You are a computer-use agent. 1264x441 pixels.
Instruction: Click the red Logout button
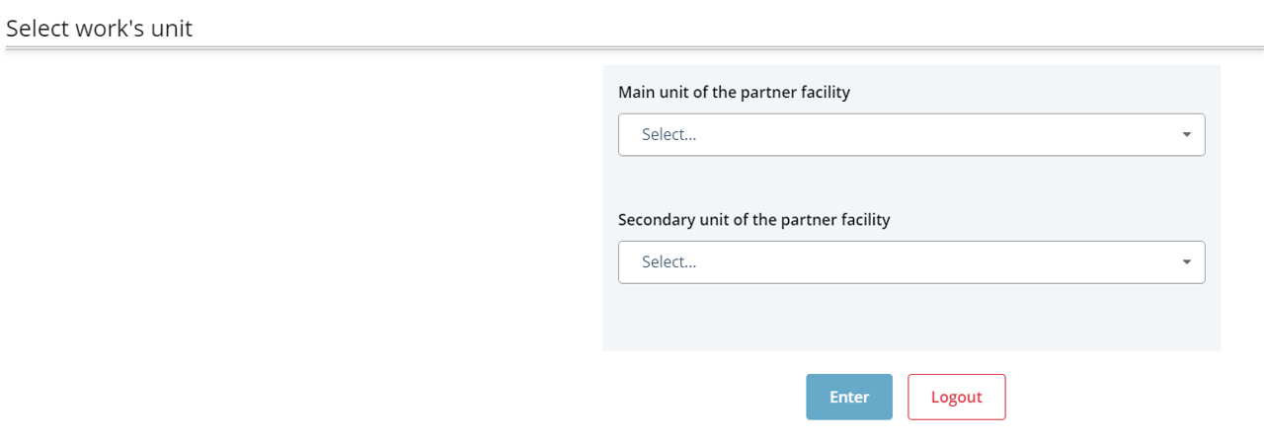pos(956,397)
